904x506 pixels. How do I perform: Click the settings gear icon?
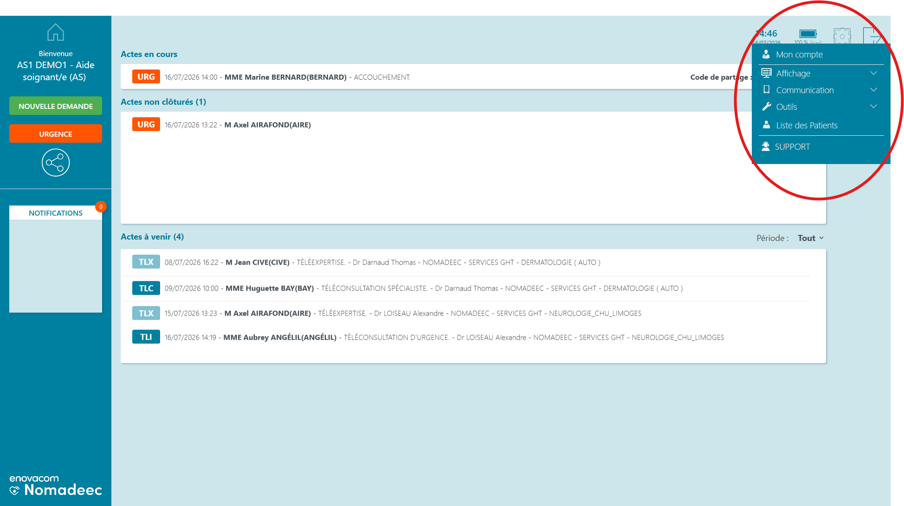(842, 36)
